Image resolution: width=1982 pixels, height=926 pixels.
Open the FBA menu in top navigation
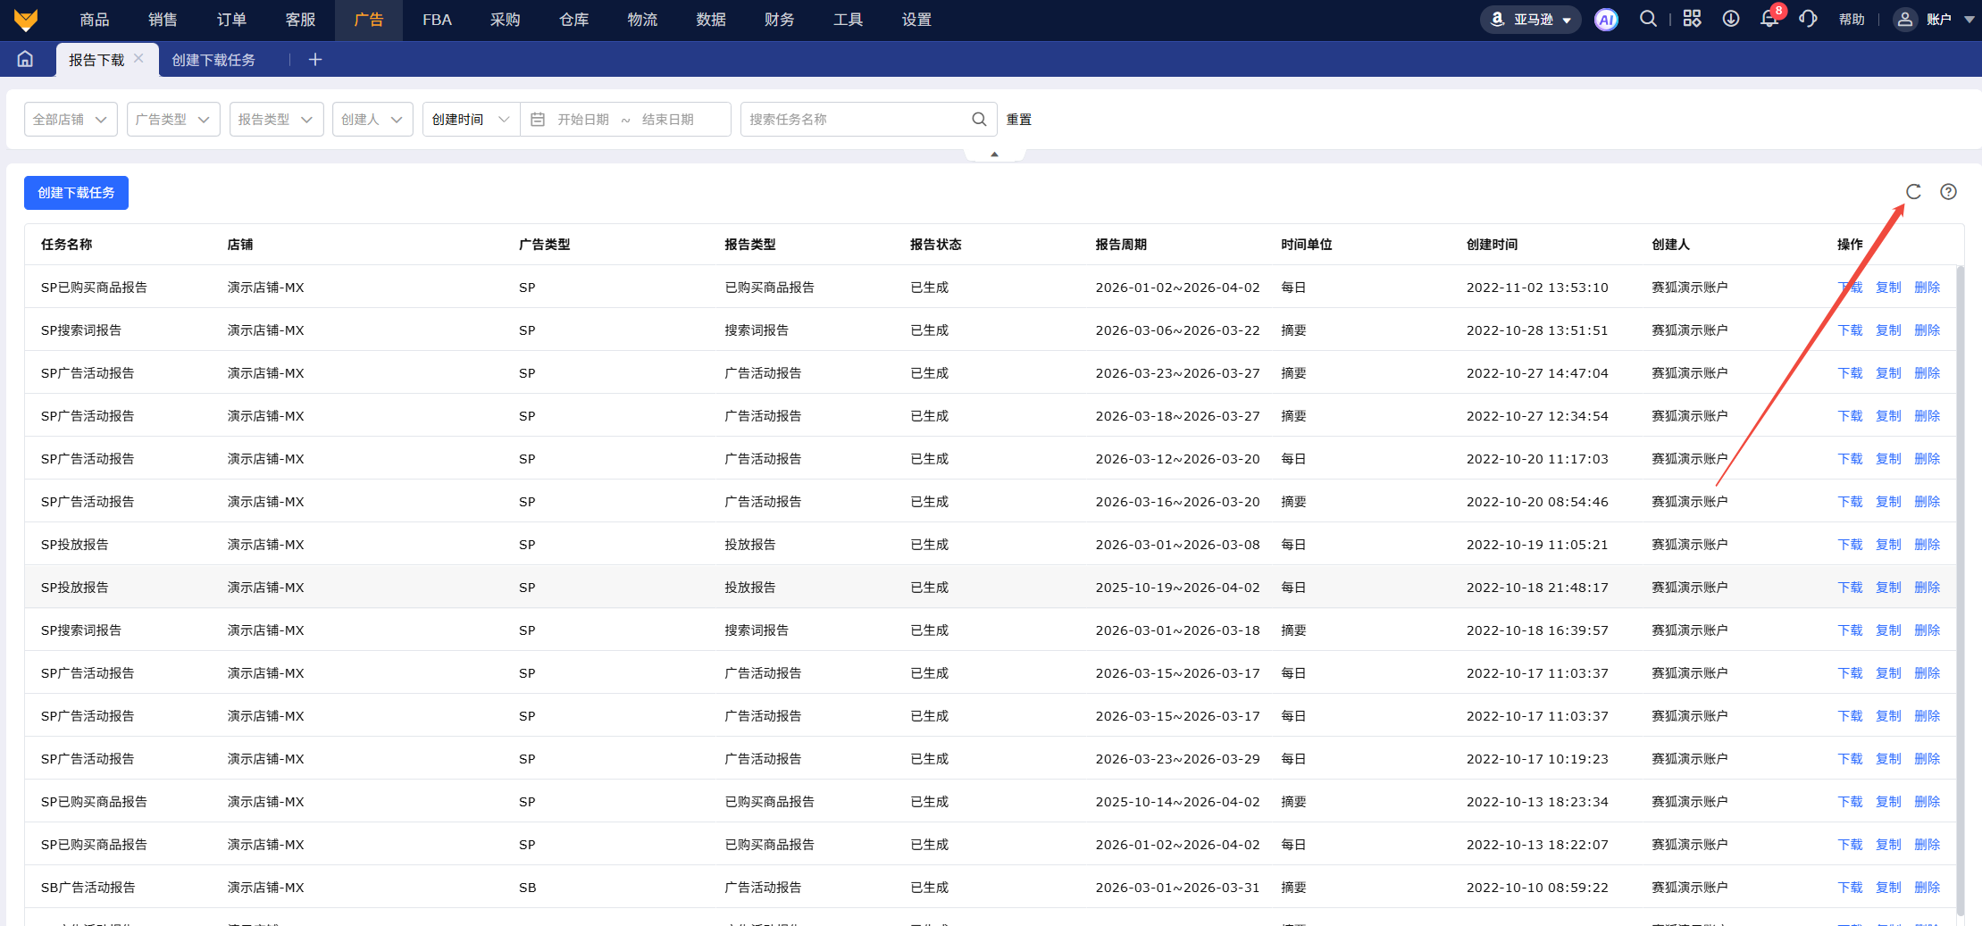[x=437, y=20]
